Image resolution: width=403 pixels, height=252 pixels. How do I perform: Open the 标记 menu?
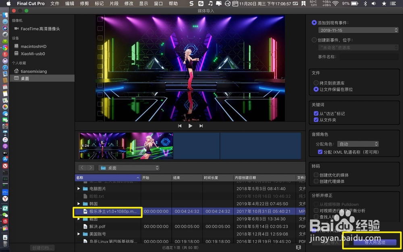pyautogui.click(x=99, y=3)
